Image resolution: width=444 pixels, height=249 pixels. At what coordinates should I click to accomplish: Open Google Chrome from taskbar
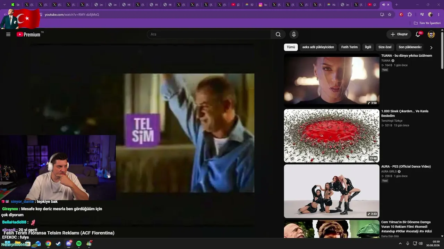pyautogui.click(x=48, y=244)
